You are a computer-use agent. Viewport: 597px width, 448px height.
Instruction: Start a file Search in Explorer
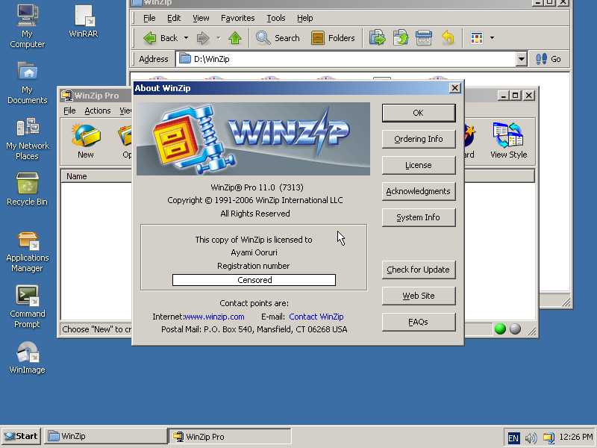278,37
